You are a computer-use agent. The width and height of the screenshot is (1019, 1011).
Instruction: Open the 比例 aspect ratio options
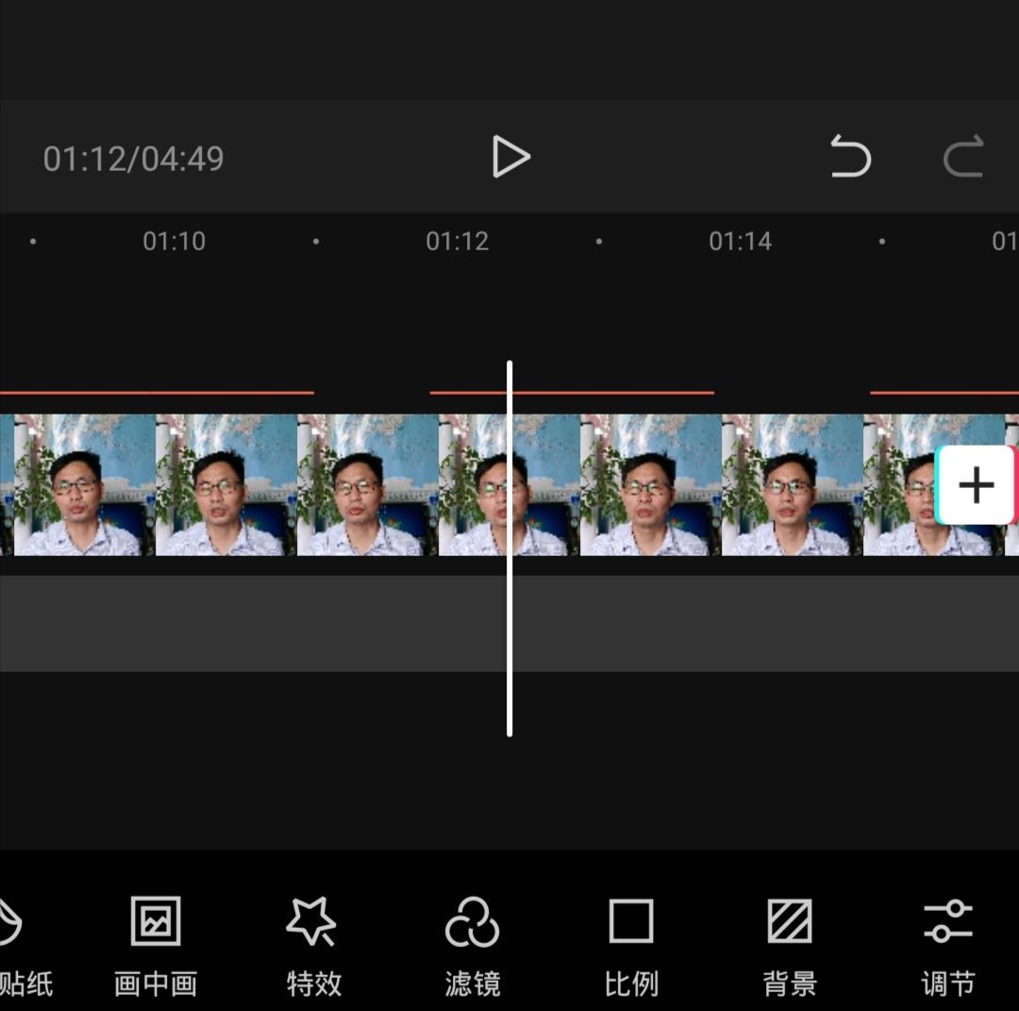629,944
